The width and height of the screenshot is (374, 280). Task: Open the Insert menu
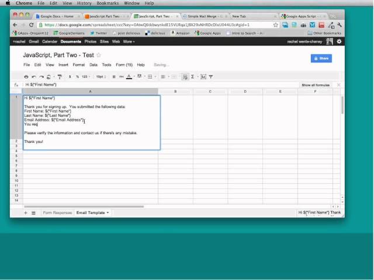click(x=63, y=65)
